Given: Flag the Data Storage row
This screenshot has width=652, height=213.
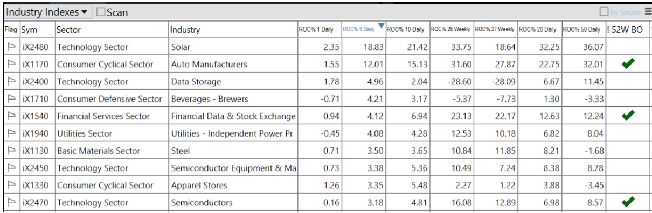Looking at the screenshot, I should 11,82.
